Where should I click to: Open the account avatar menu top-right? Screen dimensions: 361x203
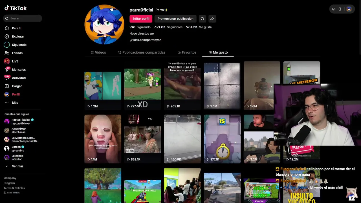[x=349, y=9]
